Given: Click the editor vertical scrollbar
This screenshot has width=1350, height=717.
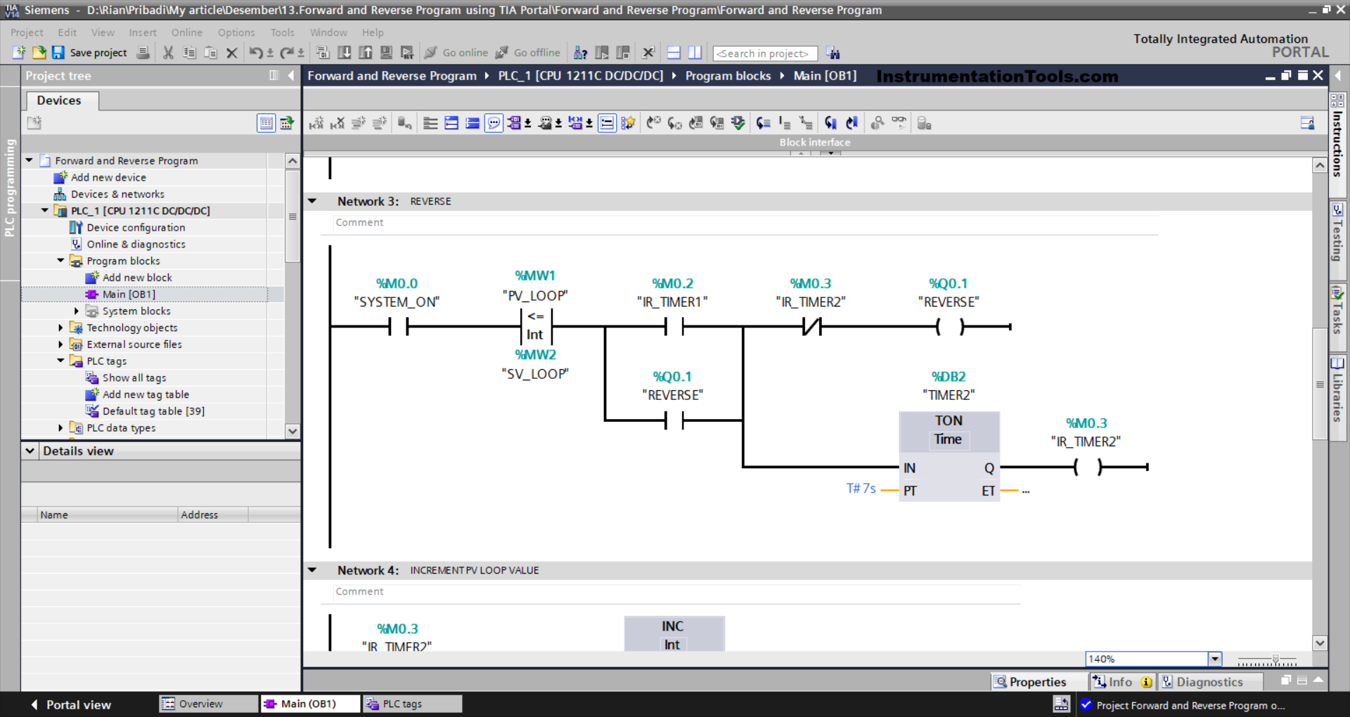Looking at the screenshot, I should tap(1320, 384).
